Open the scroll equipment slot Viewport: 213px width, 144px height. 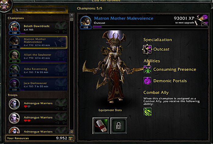point(101,126)
